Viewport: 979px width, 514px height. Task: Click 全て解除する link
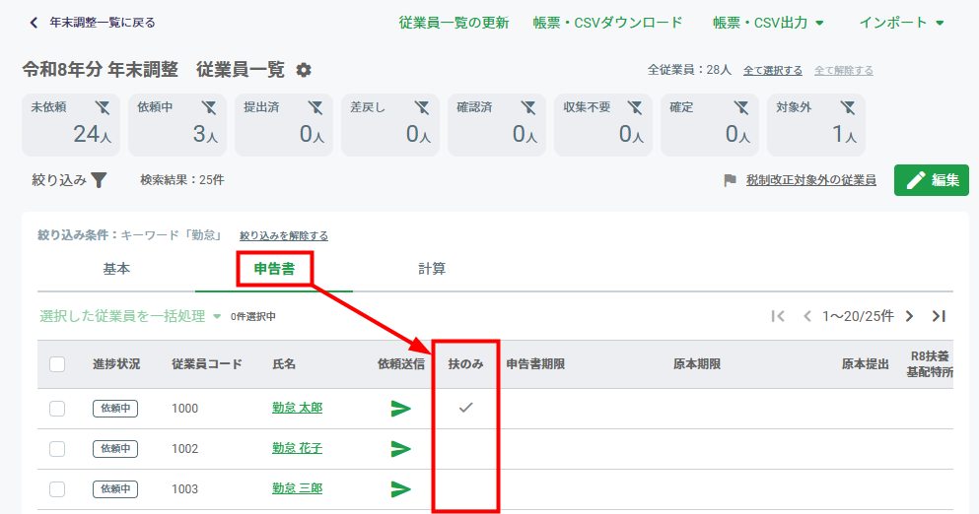click(844, 71)
